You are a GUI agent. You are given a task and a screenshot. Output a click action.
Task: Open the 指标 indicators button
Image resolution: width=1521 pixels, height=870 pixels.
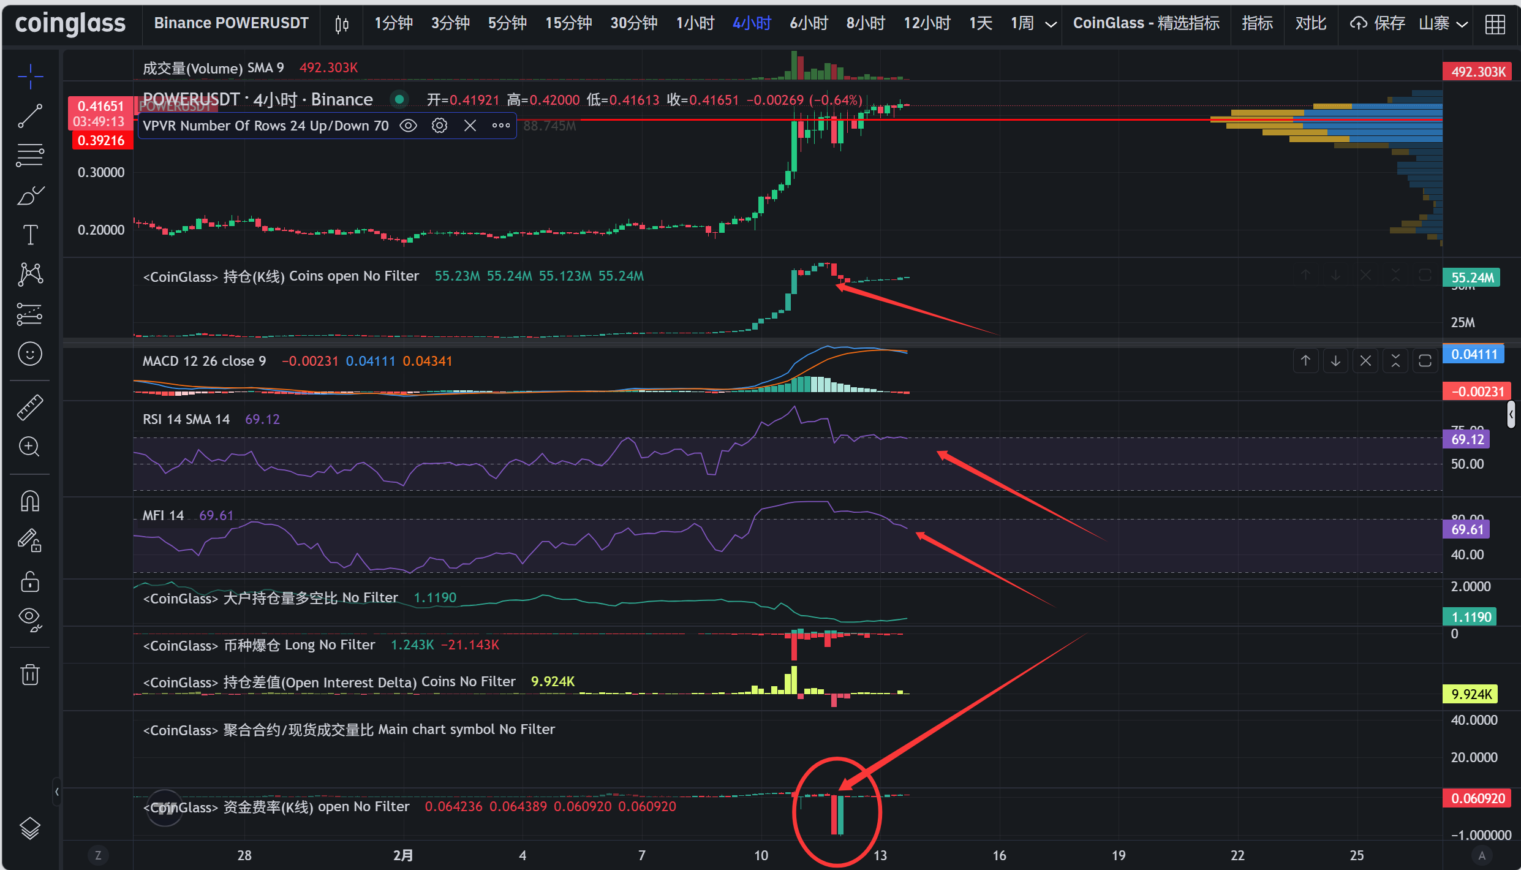1257,24
